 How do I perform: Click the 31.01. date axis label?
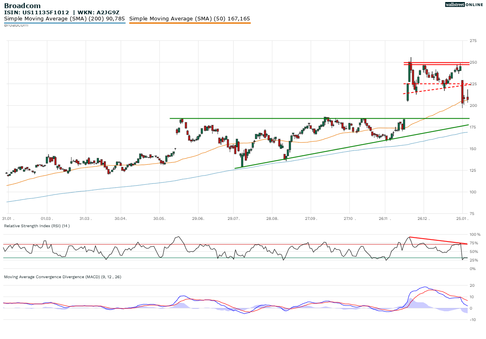point(8,218)
